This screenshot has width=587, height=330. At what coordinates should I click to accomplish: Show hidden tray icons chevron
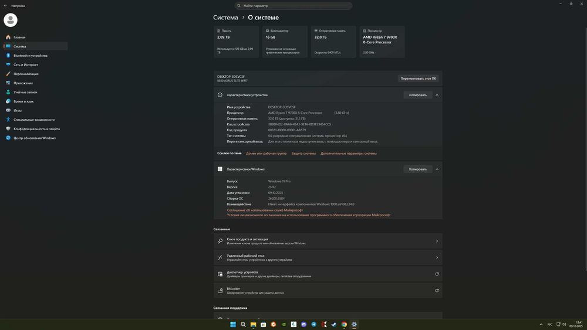541,324
